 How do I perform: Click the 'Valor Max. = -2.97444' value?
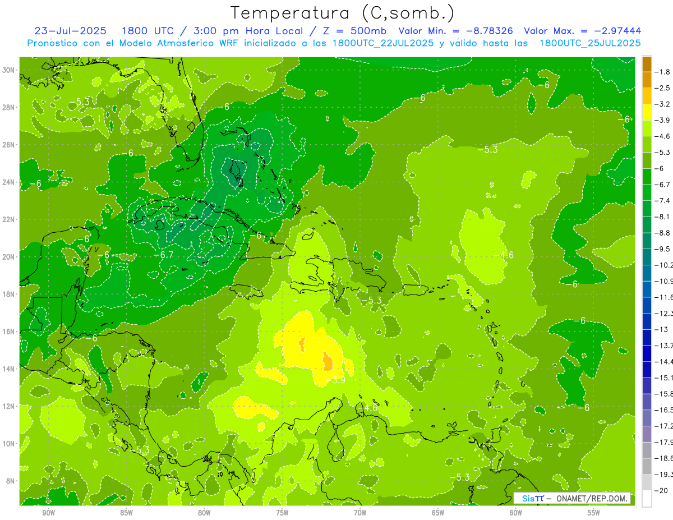582,31
